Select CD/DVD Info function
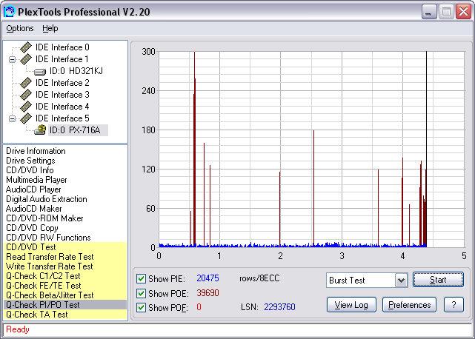This screenshot has height=339, width=475. (x=30, y=170)
